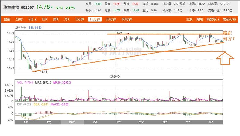Image resolution: width=240 pixels, height=136 pixels.
Task: Click the 华兰生物 legend above chart
Action: 21,28
